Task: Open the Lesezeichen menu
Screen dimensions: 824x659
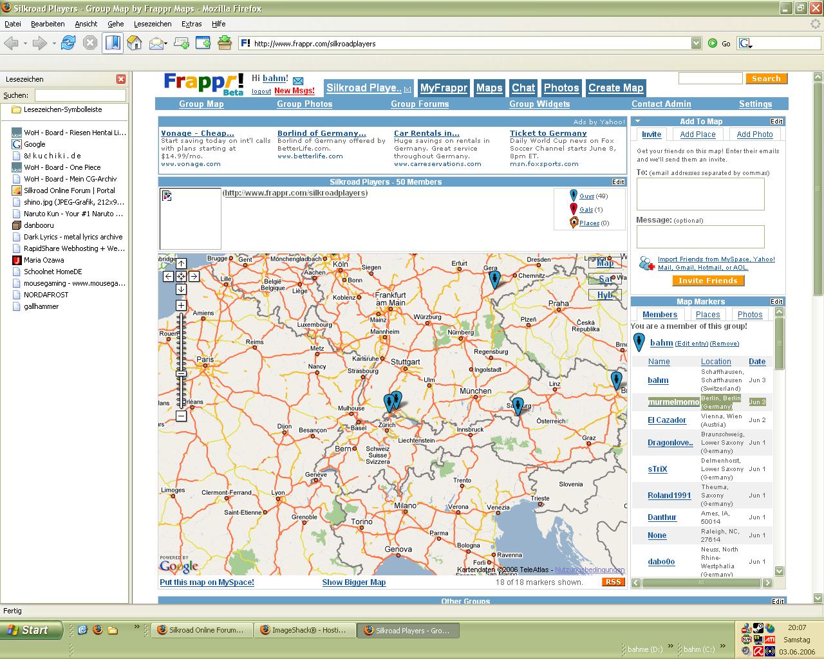Action: click(153, 24)
